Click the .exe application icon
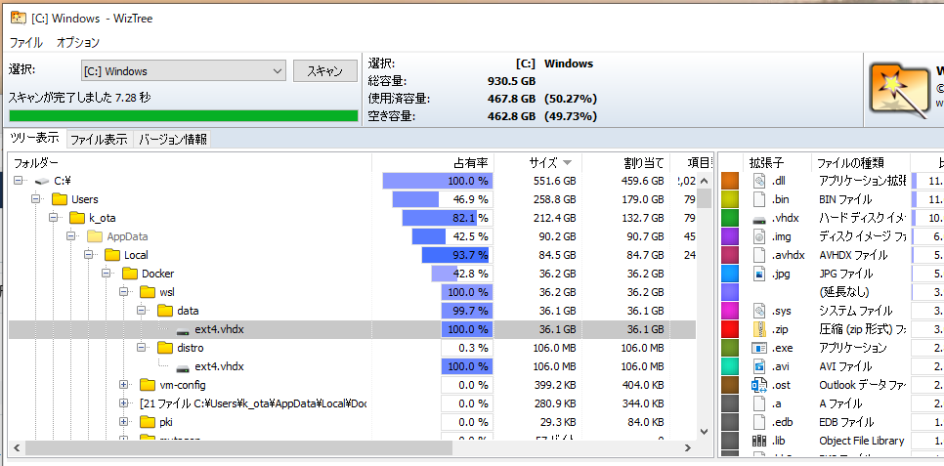The width and height of the screenshot is (944, 466). [x=758, y=348]
